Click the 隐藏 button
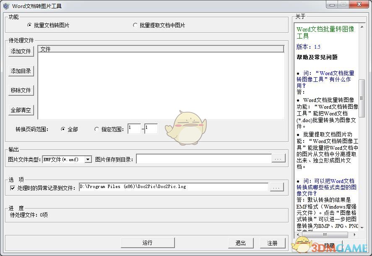The width and height of the screenshot is (372, 256). click(330, 246)
